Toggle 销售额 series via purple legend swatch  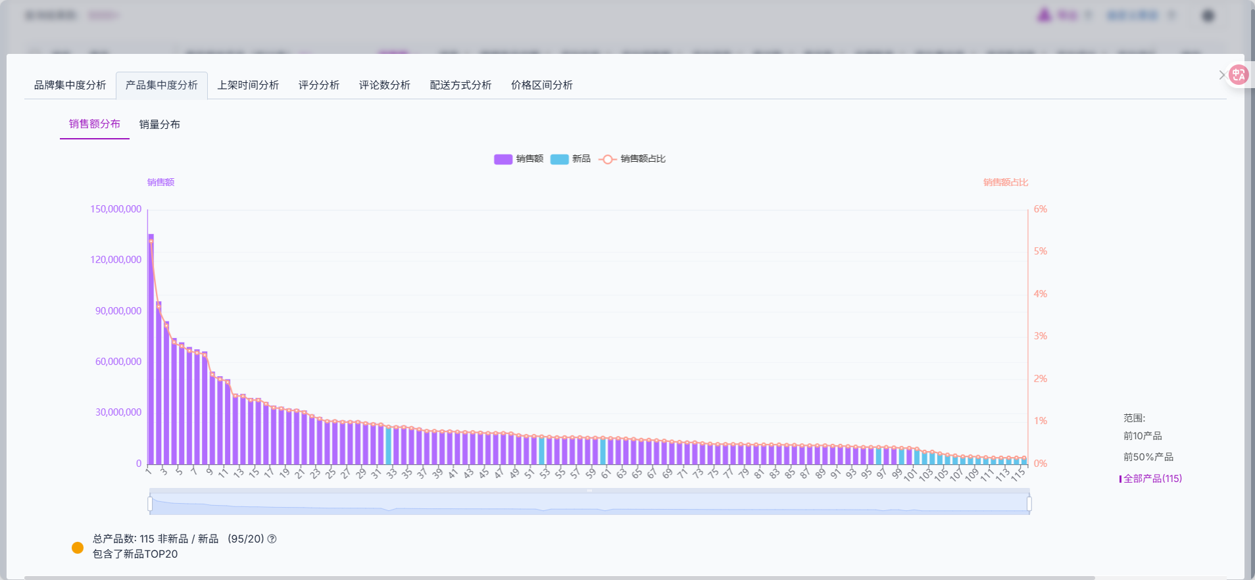pyautogui.click(x=503, y=159)
